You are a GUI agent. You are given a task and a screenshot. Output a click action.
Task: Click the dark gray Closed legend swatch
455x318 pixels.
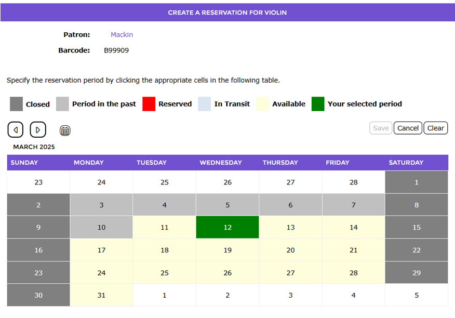16,104
